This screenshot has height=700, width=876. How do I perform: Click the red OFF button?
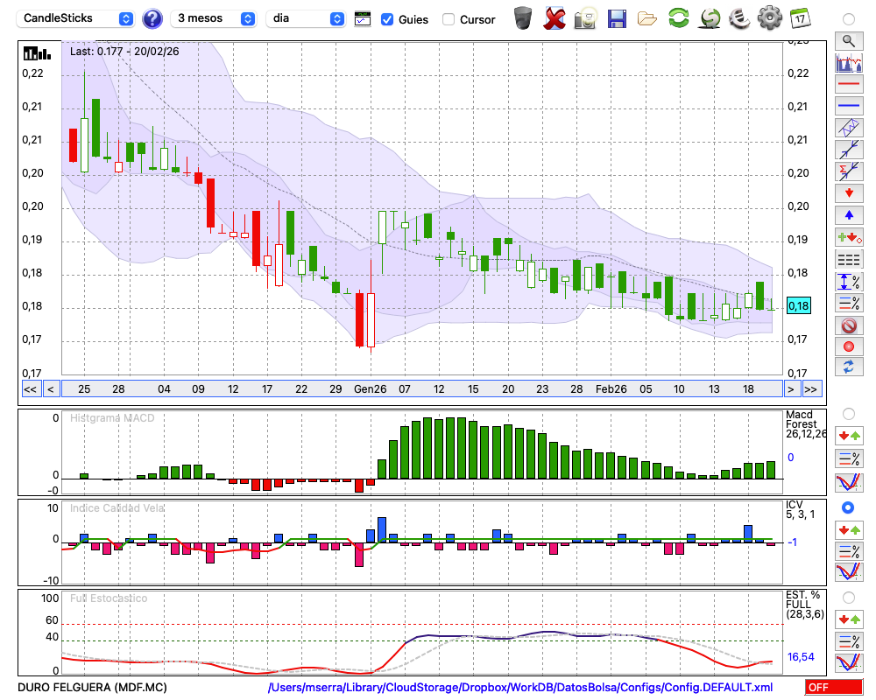click(832, 688)
